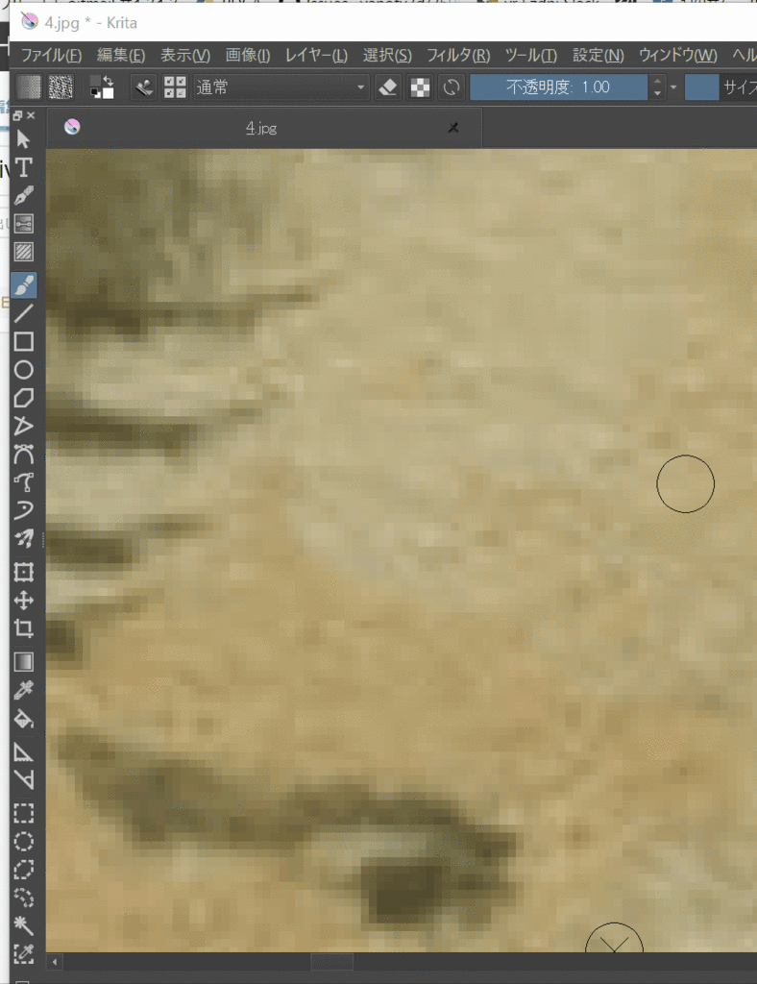Screen dimensions: 757x984
Task: Click the foreground/background color selector
Action: coord(102,87)
